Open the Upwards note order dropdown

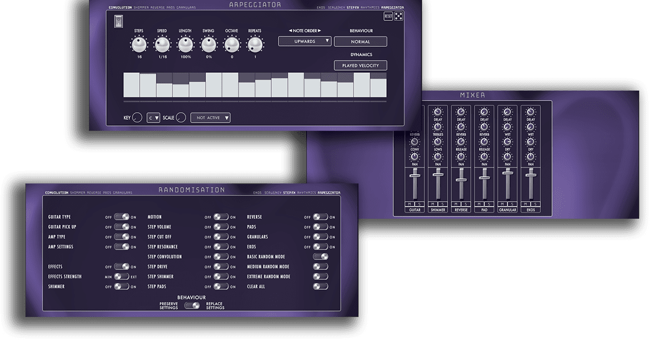[x=304, y=41]
